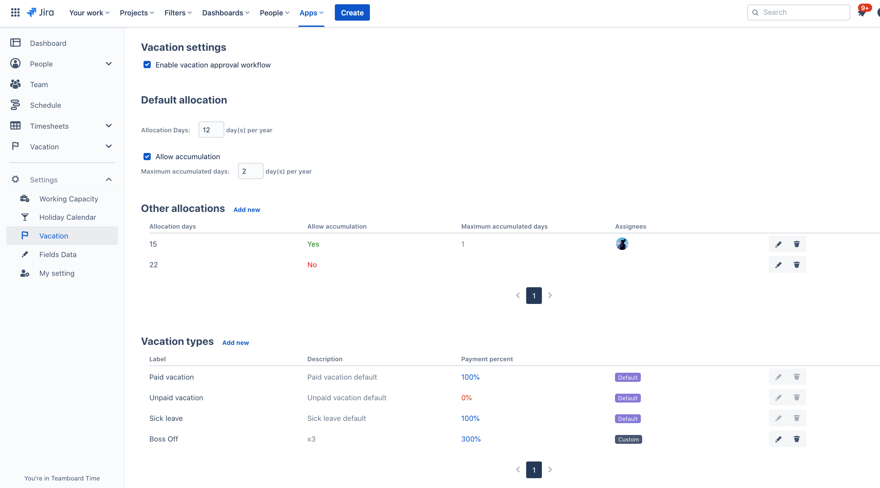Edit the Boss Off vacation type
This screenshot has width=880, height=488.
[778, 439]
